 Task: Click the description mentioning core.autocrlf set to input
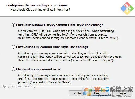pos(70,57)
